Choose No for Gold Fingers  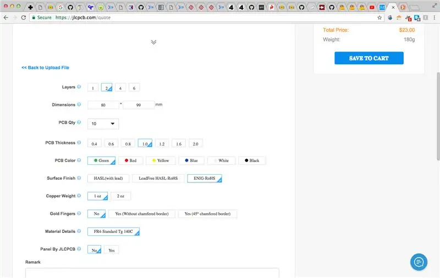tap(97, 214)
